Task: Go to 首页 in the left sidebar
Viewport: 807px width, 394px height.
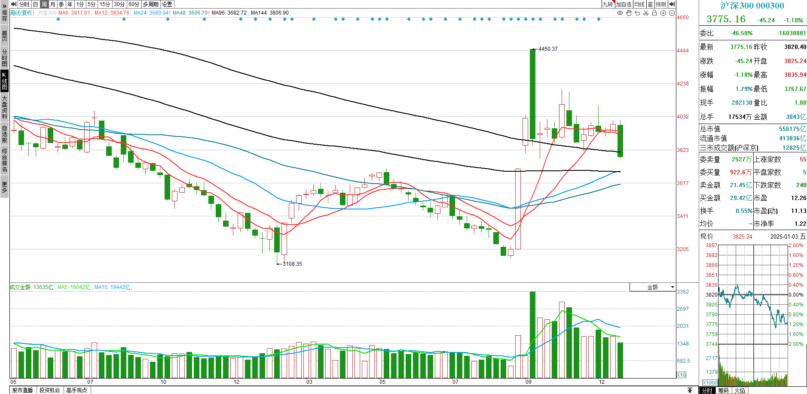Action: [4, 36]
